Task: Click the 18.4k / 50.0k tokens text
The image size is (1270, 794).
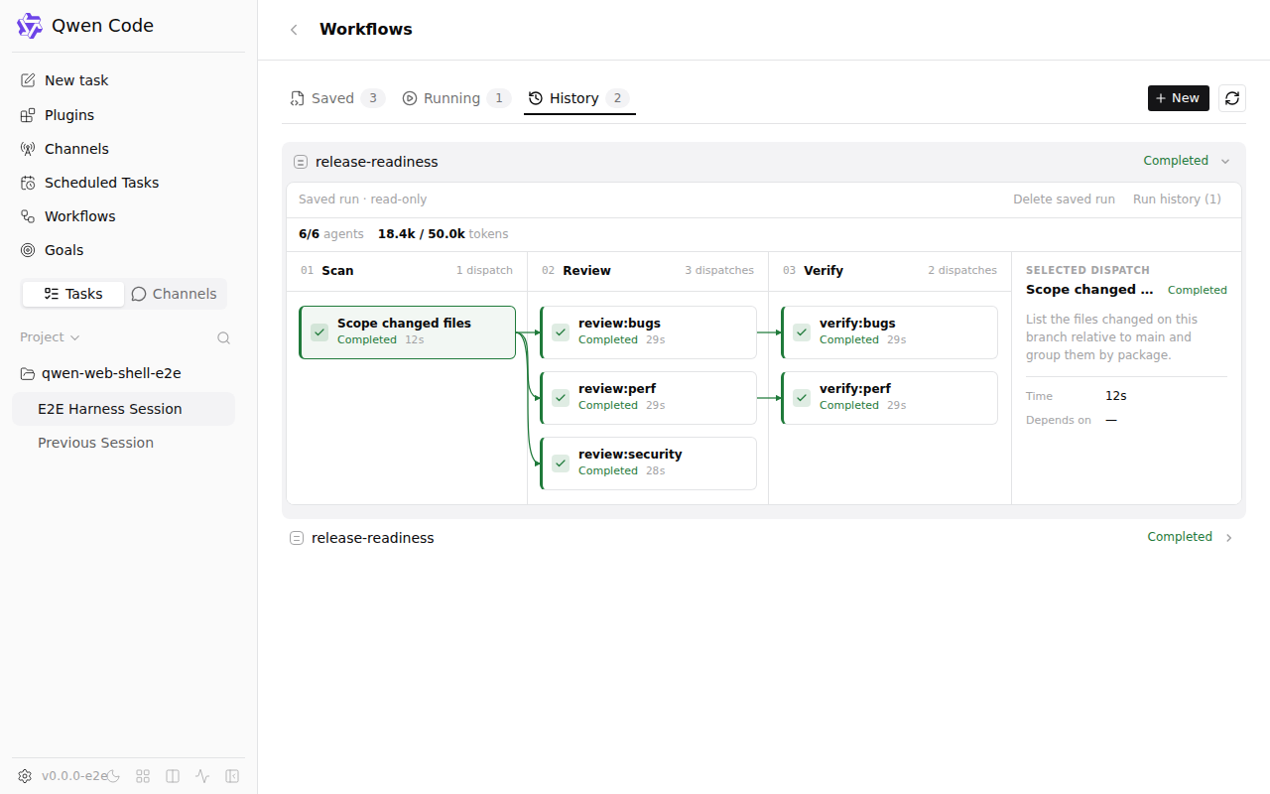Action: coord(443,234)
